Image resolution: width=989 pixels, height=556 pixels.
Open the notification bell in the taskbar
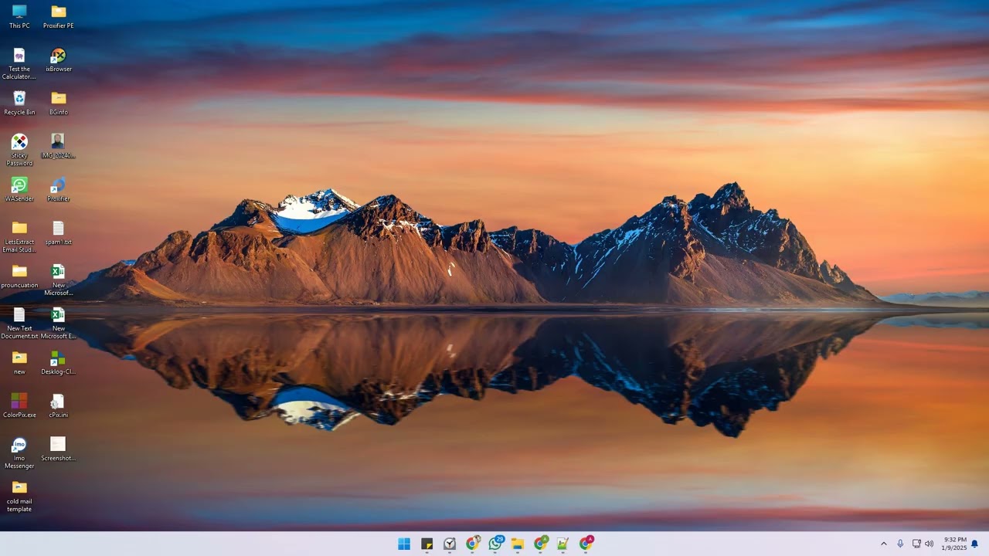click(x=975, y=544)
